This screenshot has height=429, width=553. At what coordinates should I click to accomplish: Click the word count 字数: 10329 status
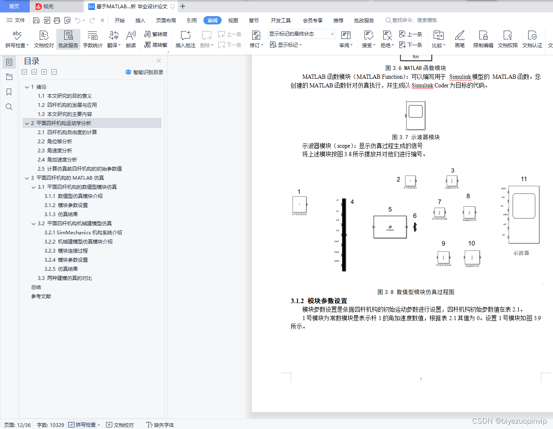pyautogui.click(x=51, y=425)
